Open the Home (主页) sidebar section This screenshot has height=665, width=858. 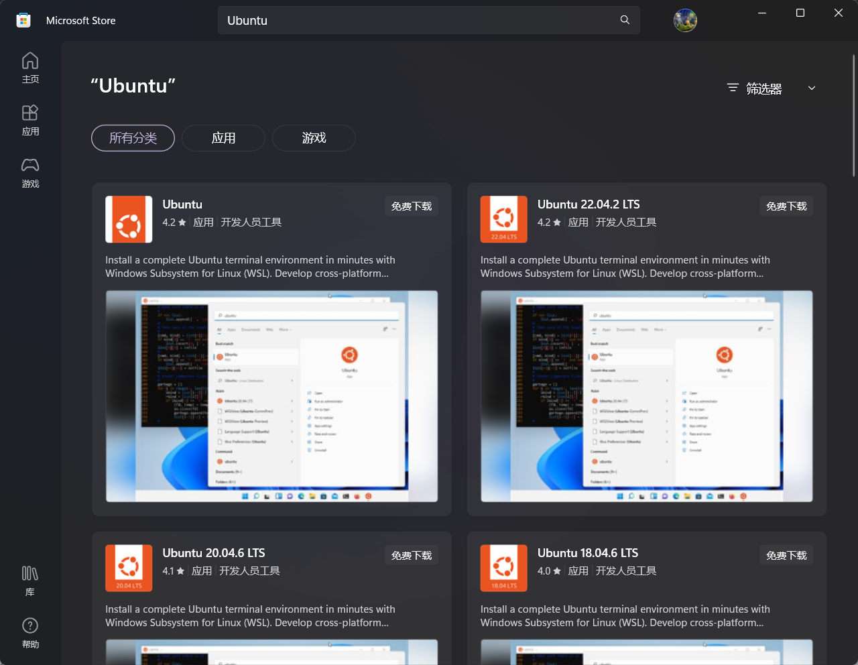coord(30,68)
